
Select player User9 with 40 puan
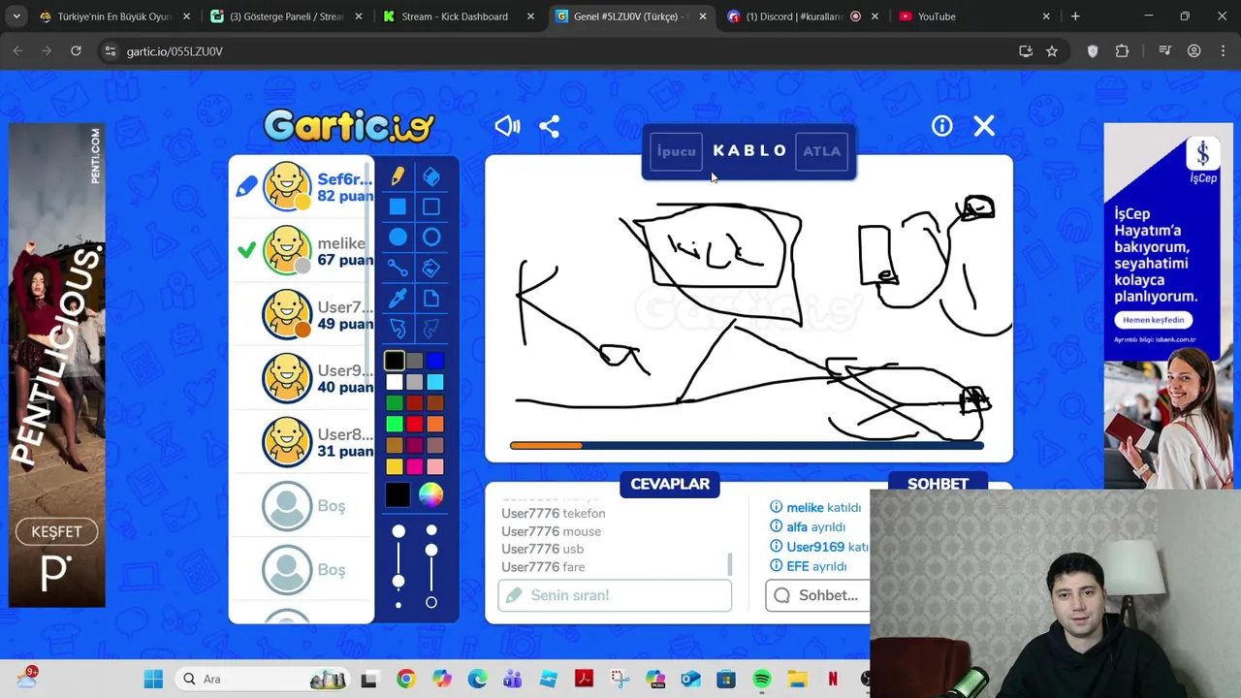[x=302, y=378]
